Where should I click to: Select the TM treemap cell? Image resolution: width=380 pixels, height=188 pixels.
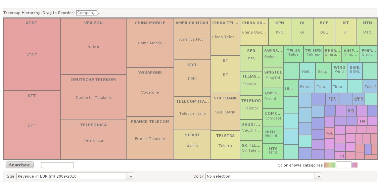362,121
